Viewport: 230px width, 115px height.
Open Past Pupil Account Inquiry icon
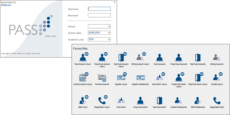121,57
